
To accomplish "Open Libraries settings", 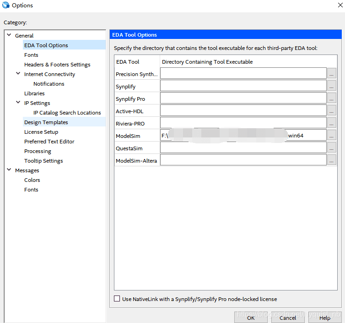I will tap(34, 93).
